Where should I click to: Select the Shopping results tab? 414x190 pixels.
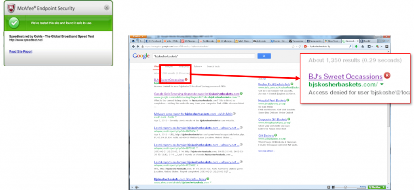tap(184, 66)
